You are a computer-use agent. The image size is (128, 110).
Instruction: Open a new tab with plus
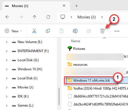point(76,6)
